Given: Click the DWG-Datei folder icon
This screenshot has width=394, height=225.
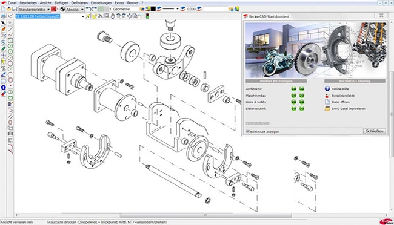Looking at the screenshot, I should coord(327,109).
